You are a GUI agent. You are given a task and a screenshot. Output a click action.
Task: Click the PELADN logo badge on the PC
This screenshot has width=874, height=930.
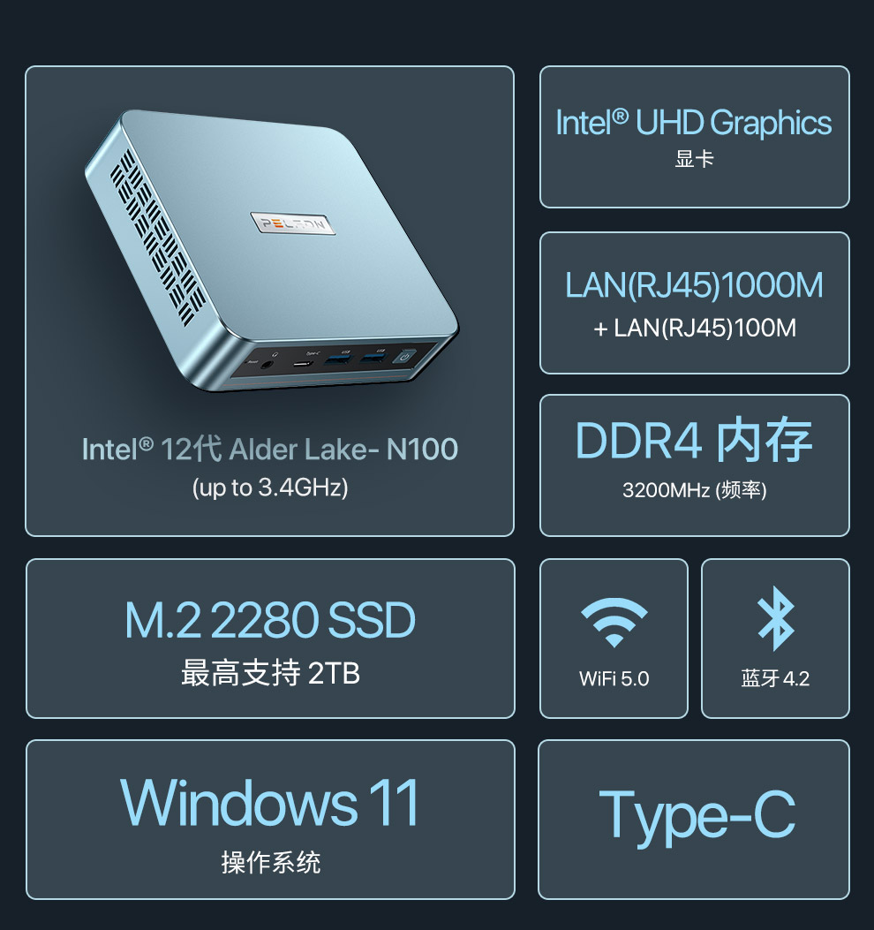click(x=293, y=223)
